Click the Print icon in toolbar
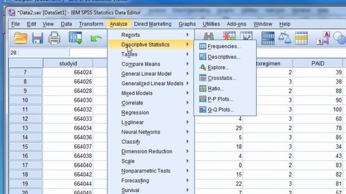Viewport: 346px width, 194px height. 54,38
